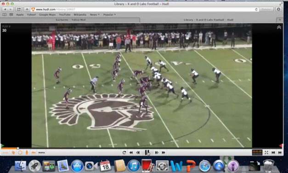
Task: Open the Google Maps bookmark
Action: [47, 15]
